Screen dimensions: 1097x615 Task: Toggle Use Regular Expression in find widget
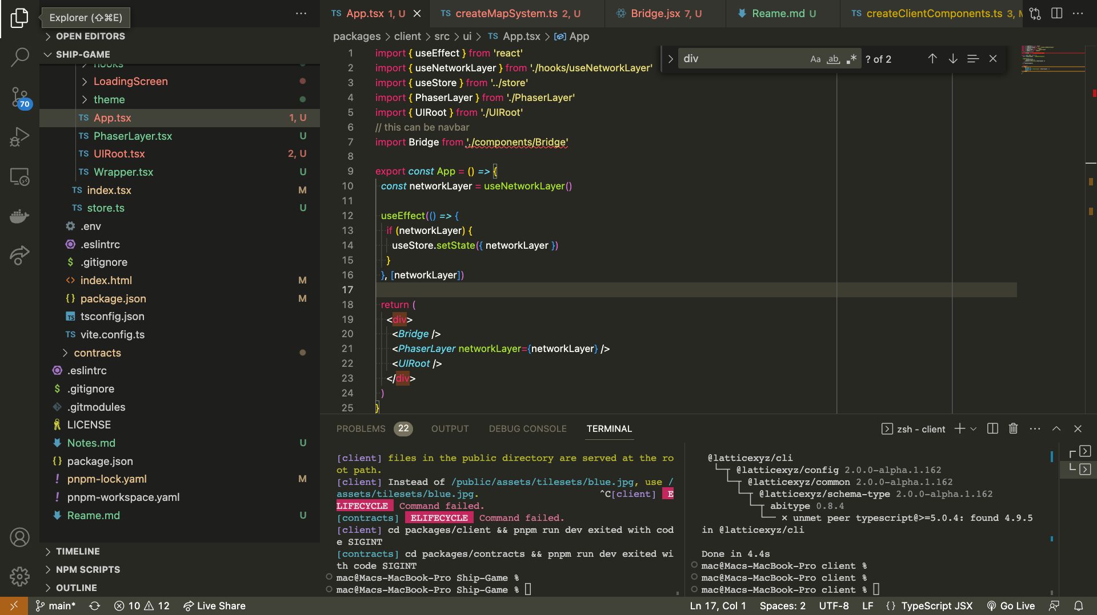coord(851,59)
